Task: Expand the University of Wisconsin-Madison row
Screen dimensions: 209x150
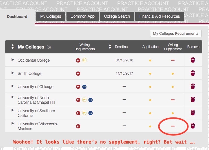Action: click(x=13, y=123)
